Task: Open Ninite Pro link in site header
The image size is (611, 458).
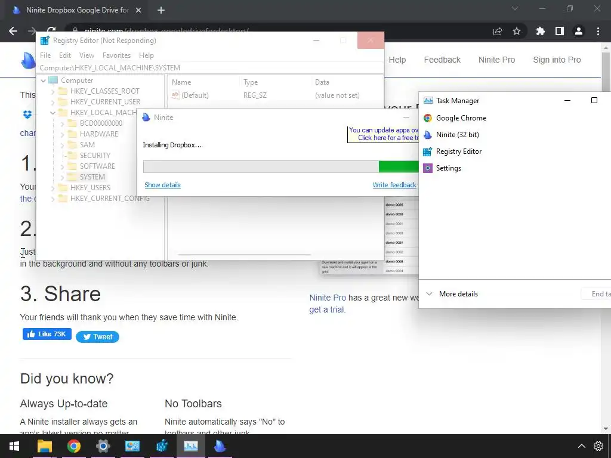Action: tap(497, 60)
